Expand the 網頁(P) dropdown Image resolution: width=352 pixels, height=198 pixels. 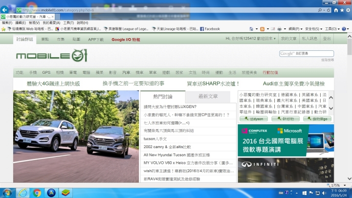pyautogui.click(x=295, y=29)
